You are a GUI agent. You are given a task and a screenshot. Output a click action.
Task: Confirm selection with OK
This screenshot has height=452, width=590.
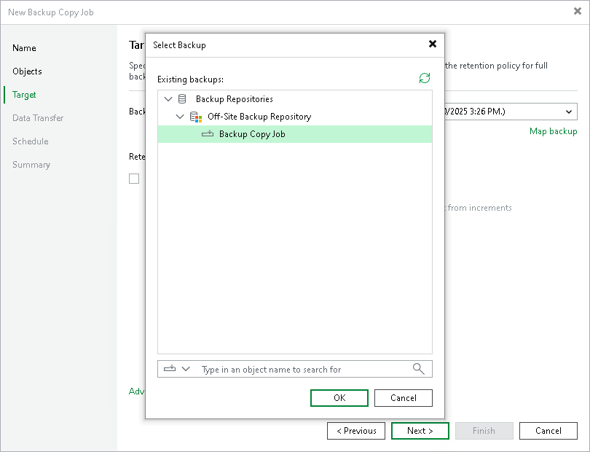tap(339, 398)
